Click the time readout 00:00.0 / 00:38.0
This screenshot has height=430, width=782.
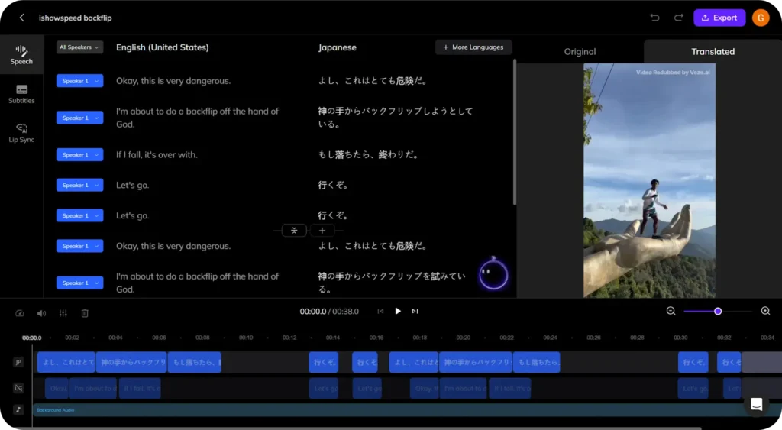(x=329, y=312)
